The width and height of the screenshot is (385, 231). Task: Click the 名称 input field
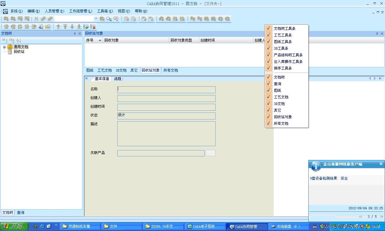coord(166,90)
